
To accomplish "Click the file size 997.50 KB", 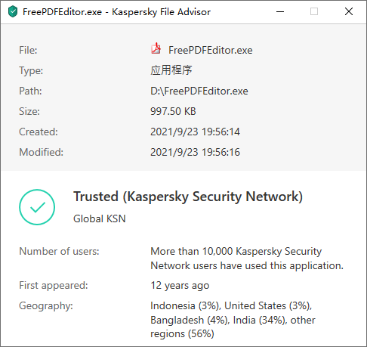I will (173, 111).
